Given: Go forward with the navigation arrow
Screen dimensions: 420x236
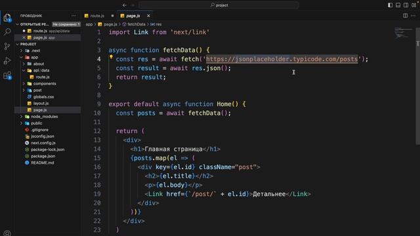Looking at the screenshot, I should [x=133, y=5].
